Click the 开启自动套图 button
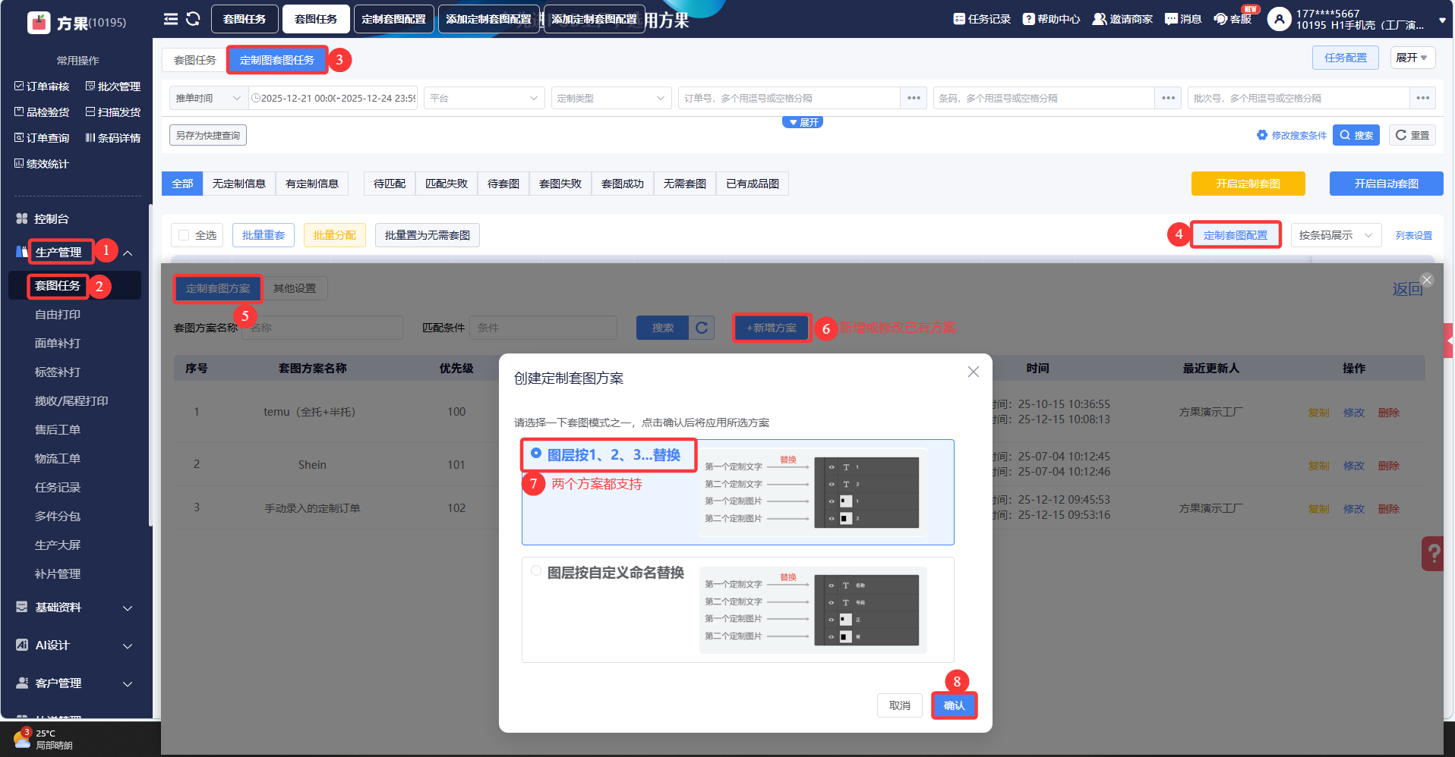This screenshot has width=1455, height=757. (1387, 184)
